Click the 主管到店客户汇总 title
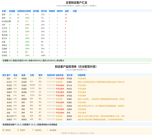The height and width of the screenshot is (140, 153). (x=76, y=2)
